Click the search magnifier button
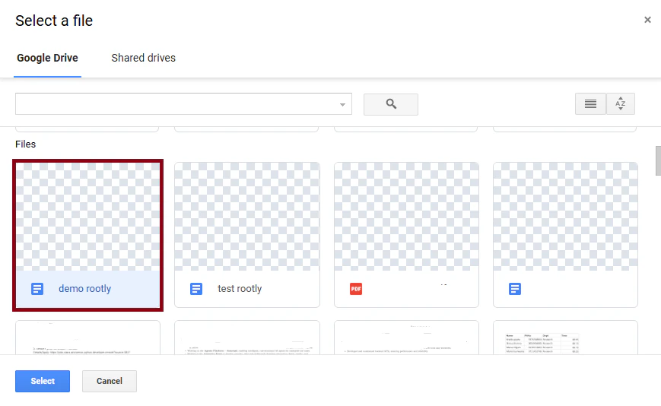Viewport: 661px width, 406px height. [391, 104]
